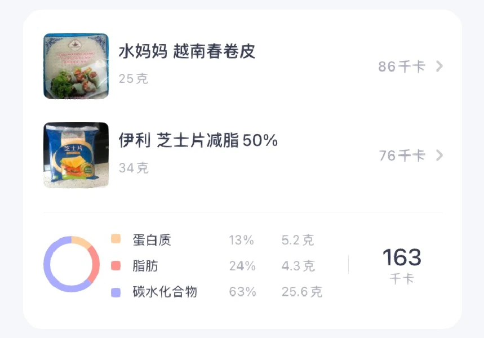Click the 163 total calories number

click(402, 257)
